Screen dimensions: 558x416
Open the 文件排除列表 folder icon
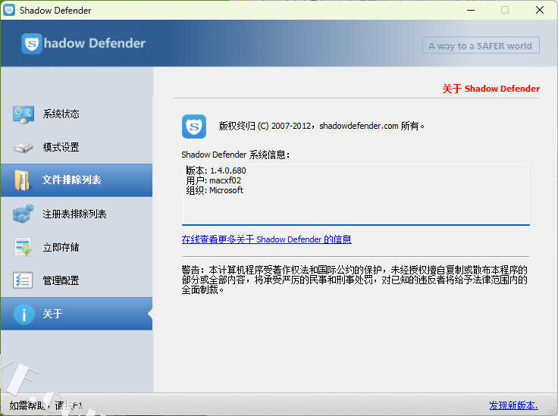click(22, 180)
